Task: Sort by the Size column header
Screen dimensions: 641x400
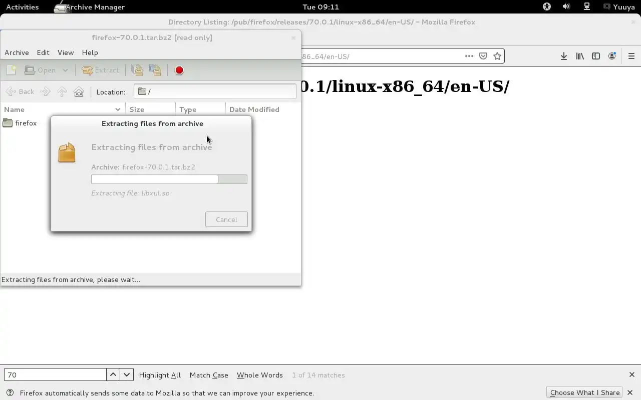Action: [150, 109]
